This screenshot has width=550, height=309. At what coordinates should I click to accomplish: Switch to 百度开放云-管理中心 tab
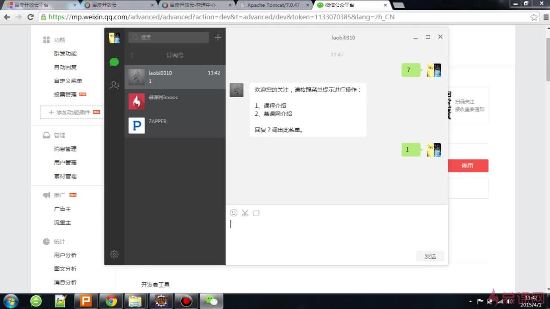[196, 5]
